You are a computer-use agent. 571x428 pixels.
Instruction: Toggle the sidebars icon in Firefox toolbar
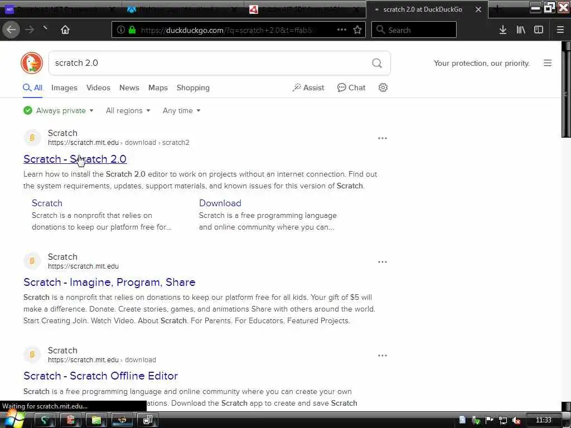[x=539, y=30]
